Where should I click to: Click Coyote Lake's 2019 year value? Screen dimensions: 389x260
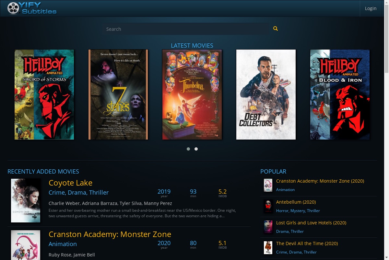pos(164,192)
